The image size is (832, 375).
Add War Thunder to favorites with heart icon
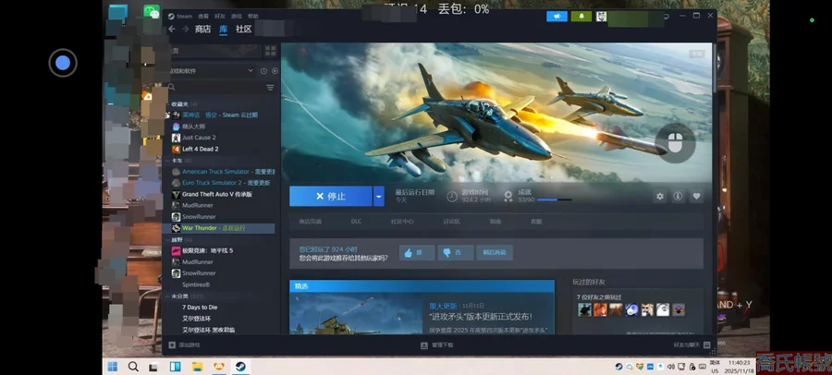tap(696, 196)
